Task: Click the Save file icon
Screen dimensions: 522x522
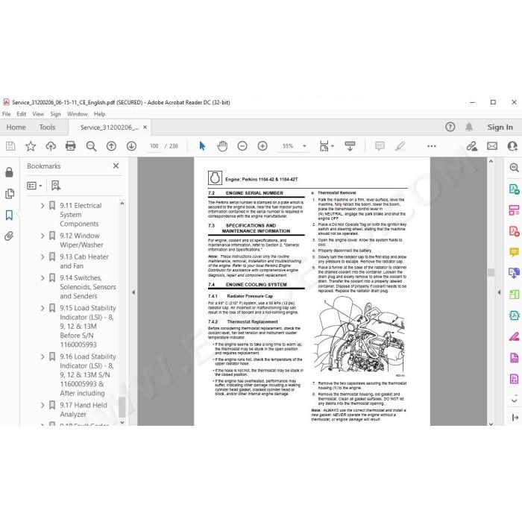Action: click(x=10, y=146)
